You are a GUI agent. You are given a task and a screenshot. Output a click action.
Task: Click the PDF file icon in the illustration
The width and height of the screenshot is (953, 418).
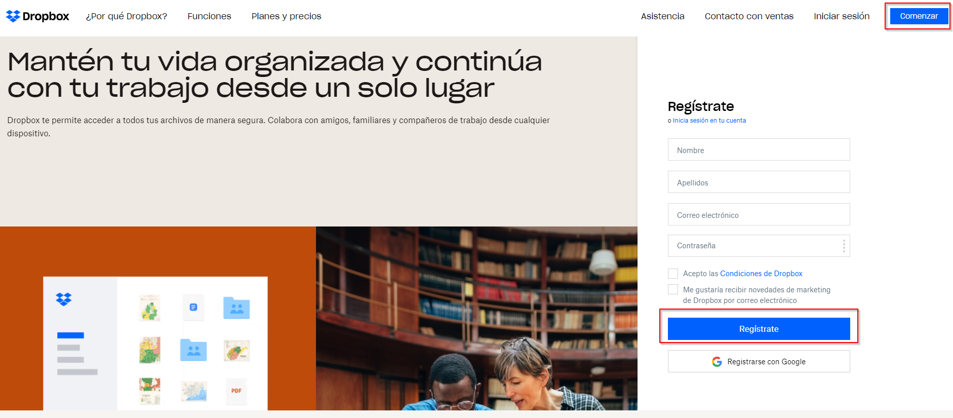[236, 391]
